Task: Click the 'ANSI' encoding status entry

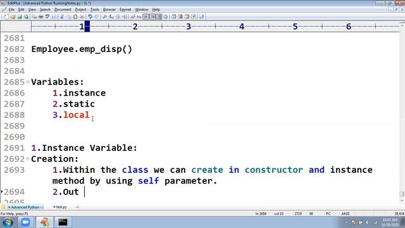Action: click(x=346, y=214)
